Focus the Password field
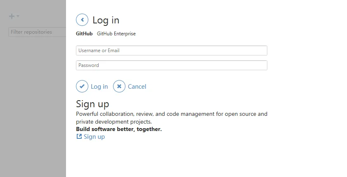Screen dimensions: 347x177 [172, 65]
